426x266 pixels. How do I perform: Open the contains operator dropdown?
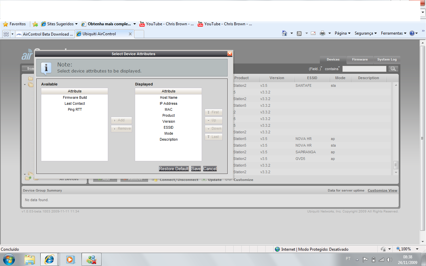click(x=332, y=69)
